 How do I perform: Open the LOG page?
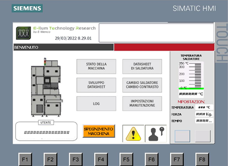tap(96, 104)
